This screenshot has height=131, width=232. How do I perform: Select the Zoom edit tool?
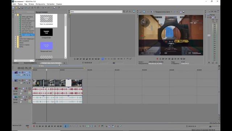76,126
